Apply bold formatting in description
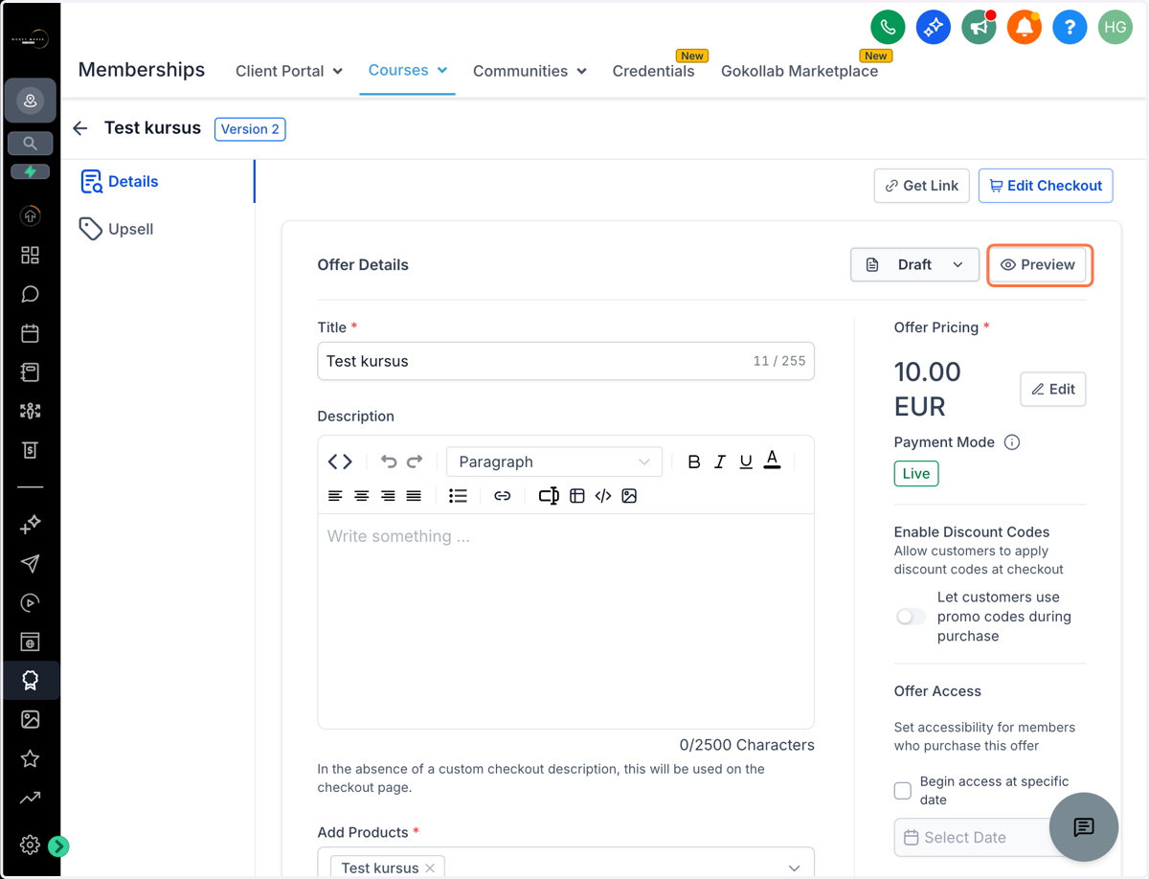 (x=694, y=462)
